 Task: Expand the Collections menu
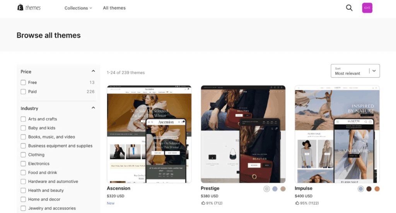[78, 8]
